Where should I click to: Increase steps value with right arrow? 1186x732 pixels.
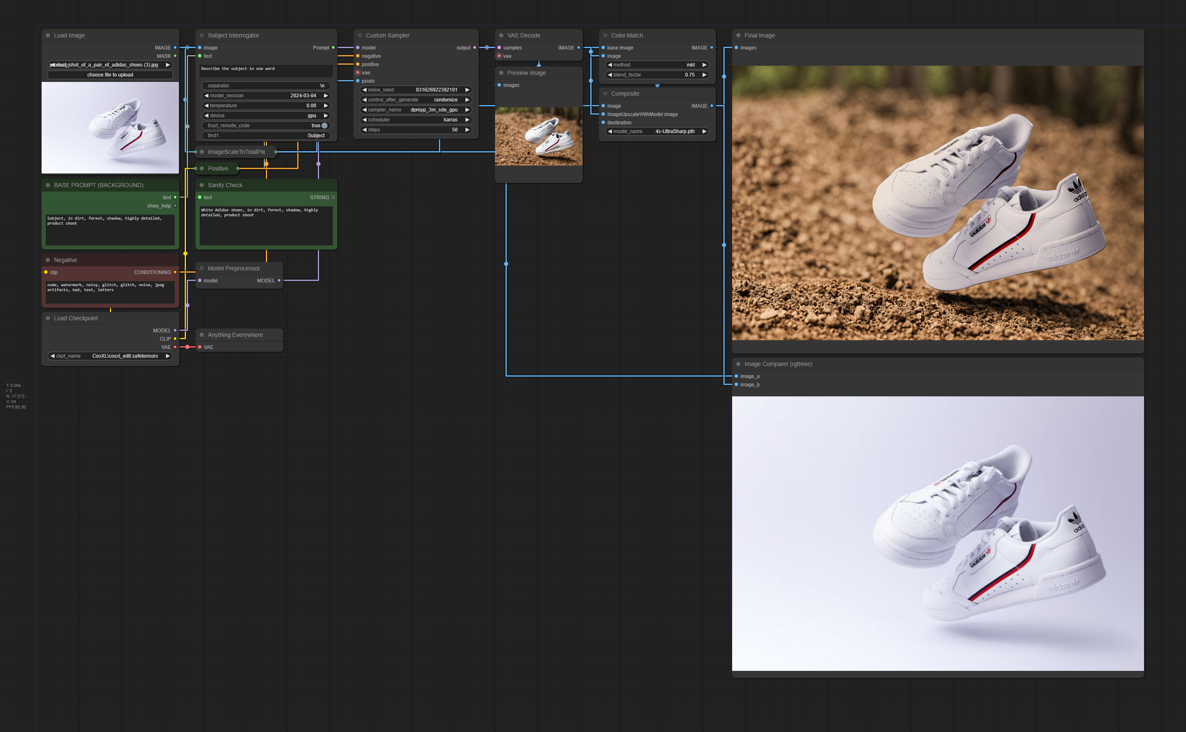tap(467, 130)
